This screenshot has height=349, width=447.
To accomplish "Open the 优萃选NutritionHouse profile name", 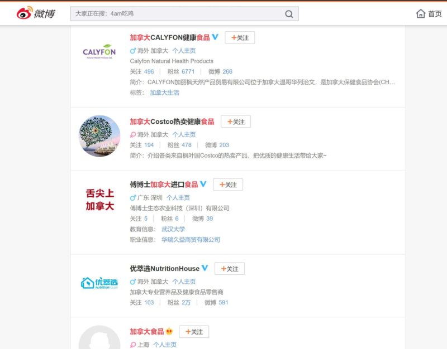I will point(164,269).
